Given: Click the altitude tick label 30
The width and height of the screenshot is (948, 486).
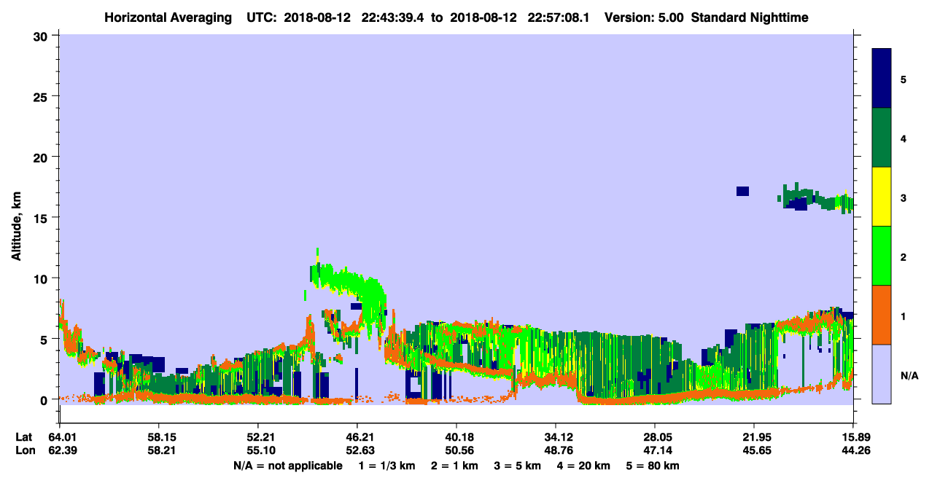Looking at the screenshot, I should (42, 36).
